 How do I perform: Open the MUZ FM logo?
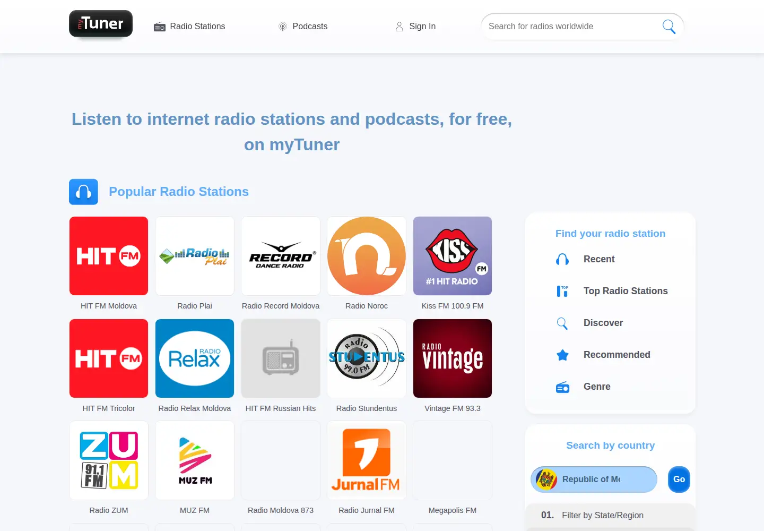coord(195,460)
